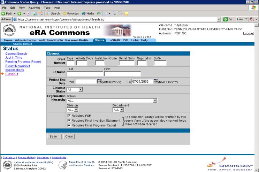The image size is (259, 172).
Task: Click the Print toolbar icon
Action: click(x=114, y=14)
